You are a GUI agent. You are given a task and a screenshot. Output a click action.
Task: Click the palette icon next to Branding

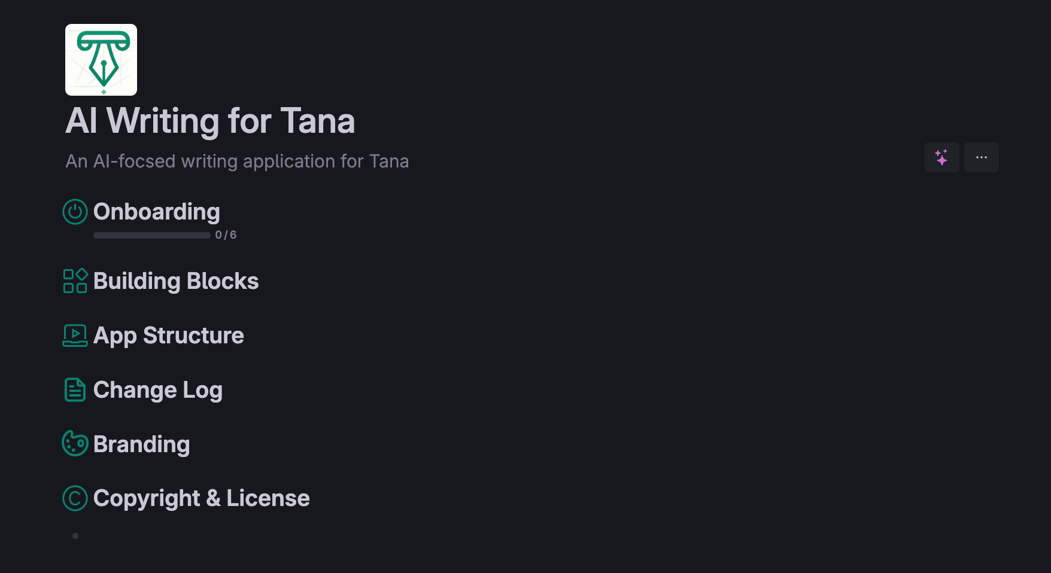pyautogui.click(x=75, y=444)
